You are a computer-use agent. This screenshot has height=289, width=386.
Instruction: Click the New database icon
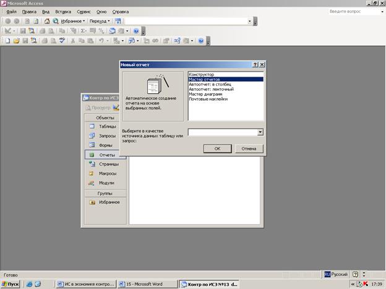(x=7, y=41)
